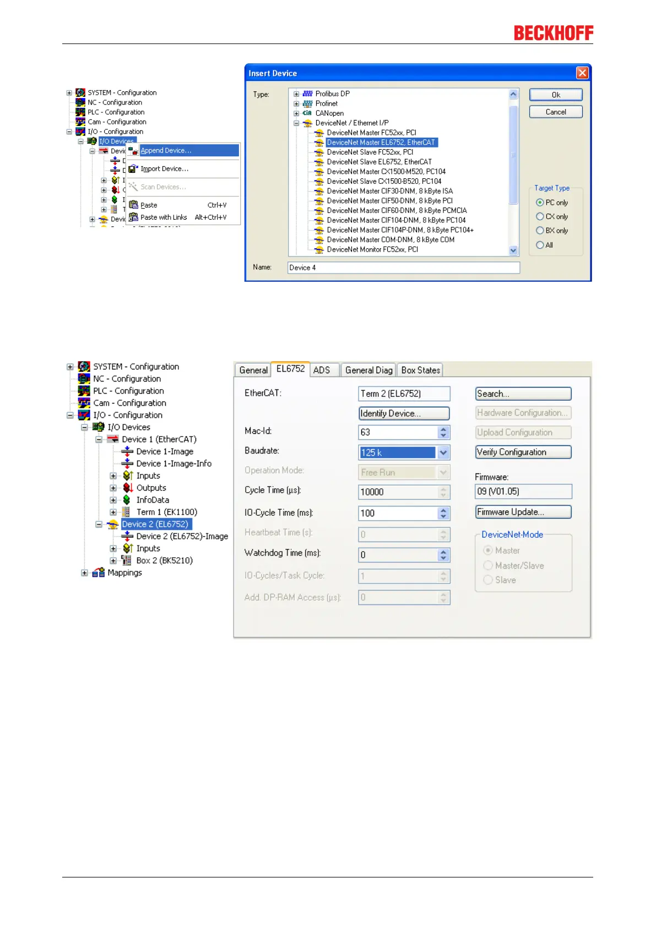656x927 pixels.
Task: Click the EtherCAT field showing Term 2 (EL6752)
Action: 404,394
